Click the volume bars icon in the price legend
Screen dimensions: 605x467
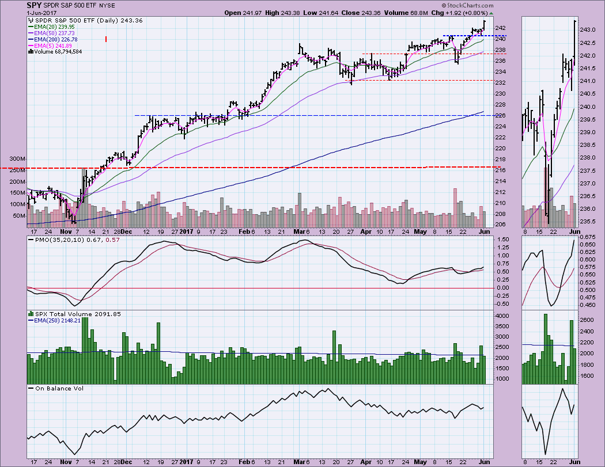[31, 52]
